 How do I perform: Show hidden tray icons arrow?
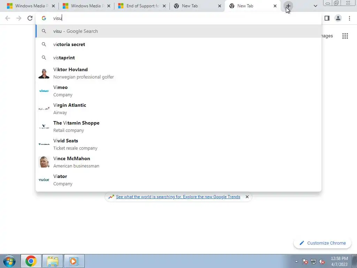click(x=296, y=261)
